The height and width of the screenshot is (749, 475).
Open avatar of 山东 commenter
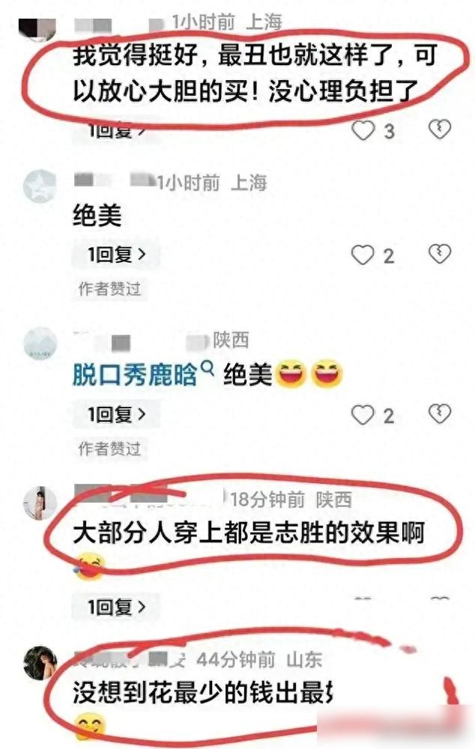point(40,662)
